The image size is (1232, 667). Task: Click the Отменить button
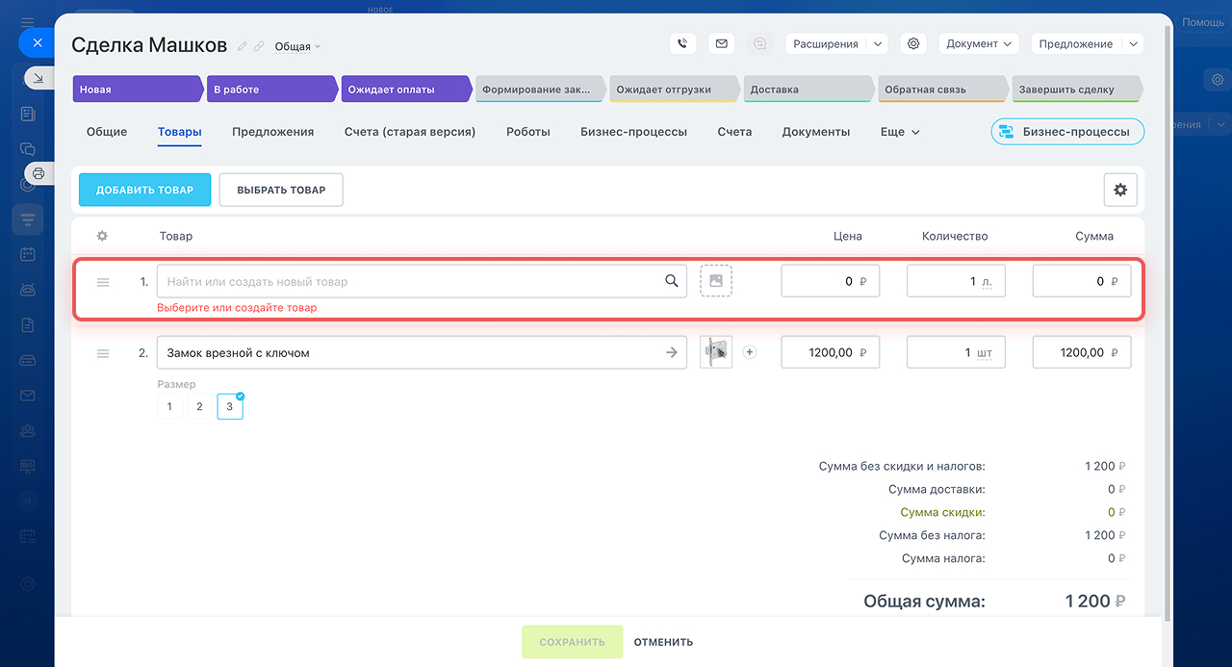tap(662, 642)
